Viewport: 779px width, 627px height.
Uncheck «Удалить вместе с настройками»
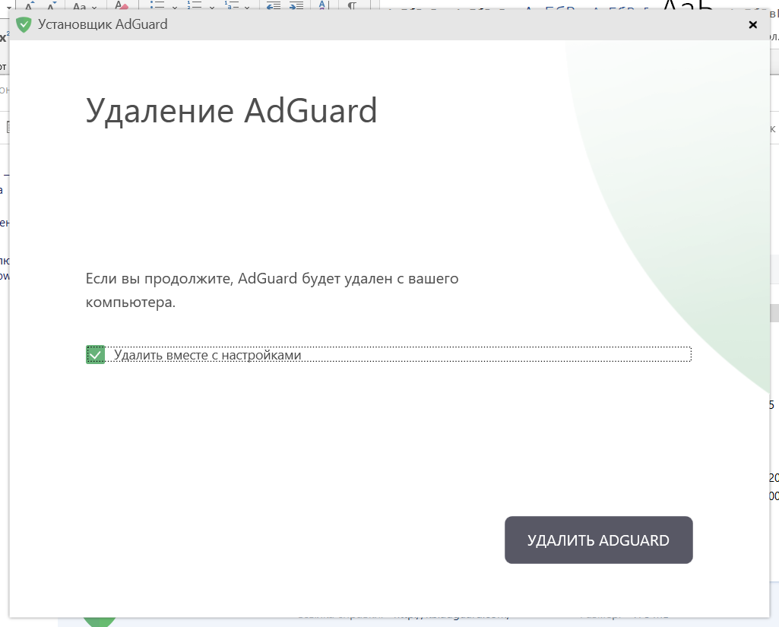click(x=95, y=354)
